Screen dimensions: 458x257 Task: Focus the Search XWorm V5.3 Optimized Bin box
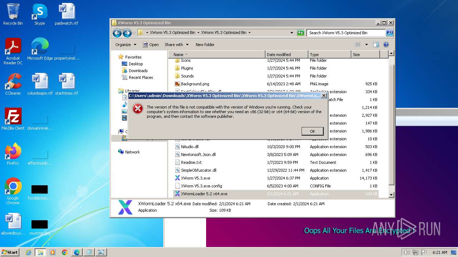click(x=346, y=33)
